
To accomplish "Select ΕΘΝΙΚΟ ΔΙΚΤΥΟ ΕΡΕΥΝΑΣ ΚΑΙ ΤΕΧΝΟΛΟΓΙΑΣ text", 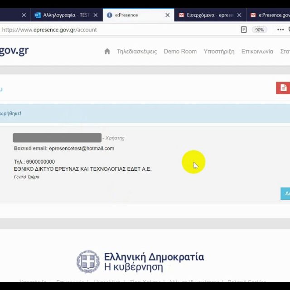I will tap(82, 169).
